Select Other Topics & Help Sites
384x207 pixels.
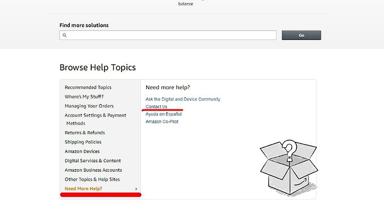[92, 179]
